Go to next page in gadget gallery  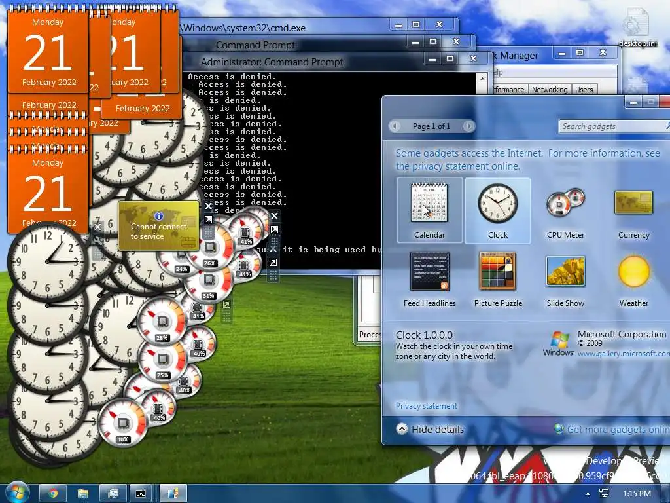click(468, 126)
